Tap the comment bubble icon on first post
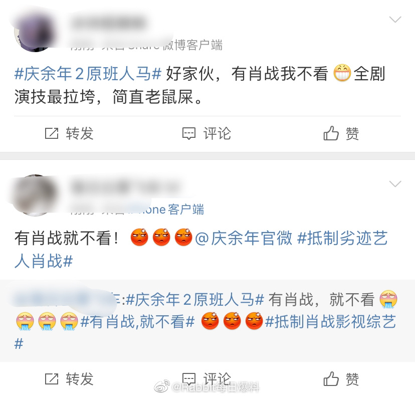Image resolution: width=415 pixels, height=397 pixels. point(189,133)
